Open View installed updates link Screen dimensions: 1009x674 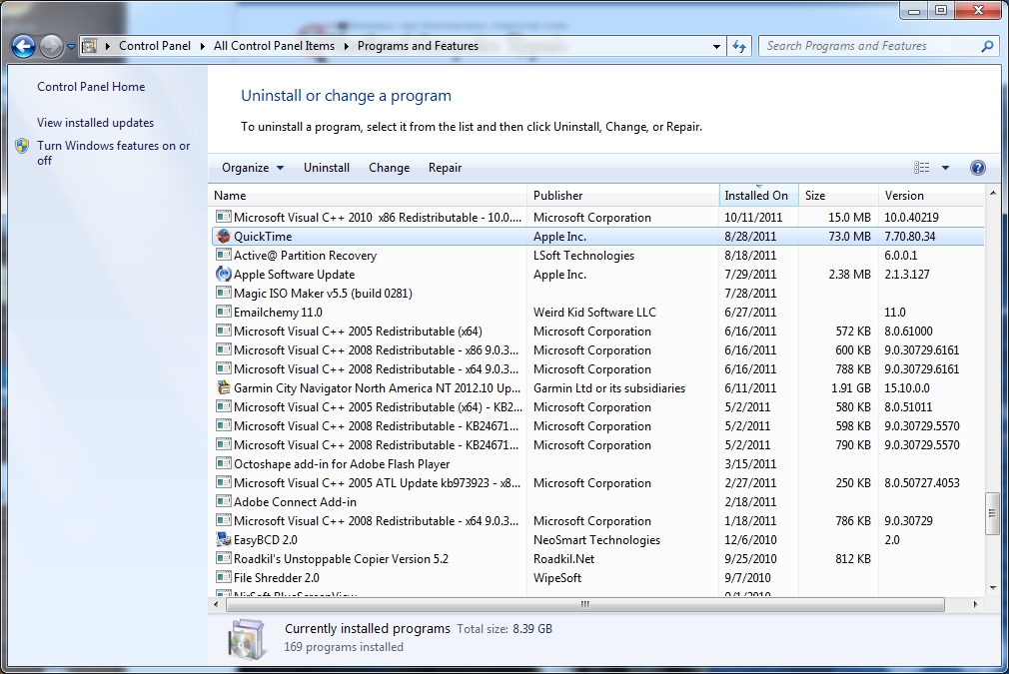[x=95, y=123]
